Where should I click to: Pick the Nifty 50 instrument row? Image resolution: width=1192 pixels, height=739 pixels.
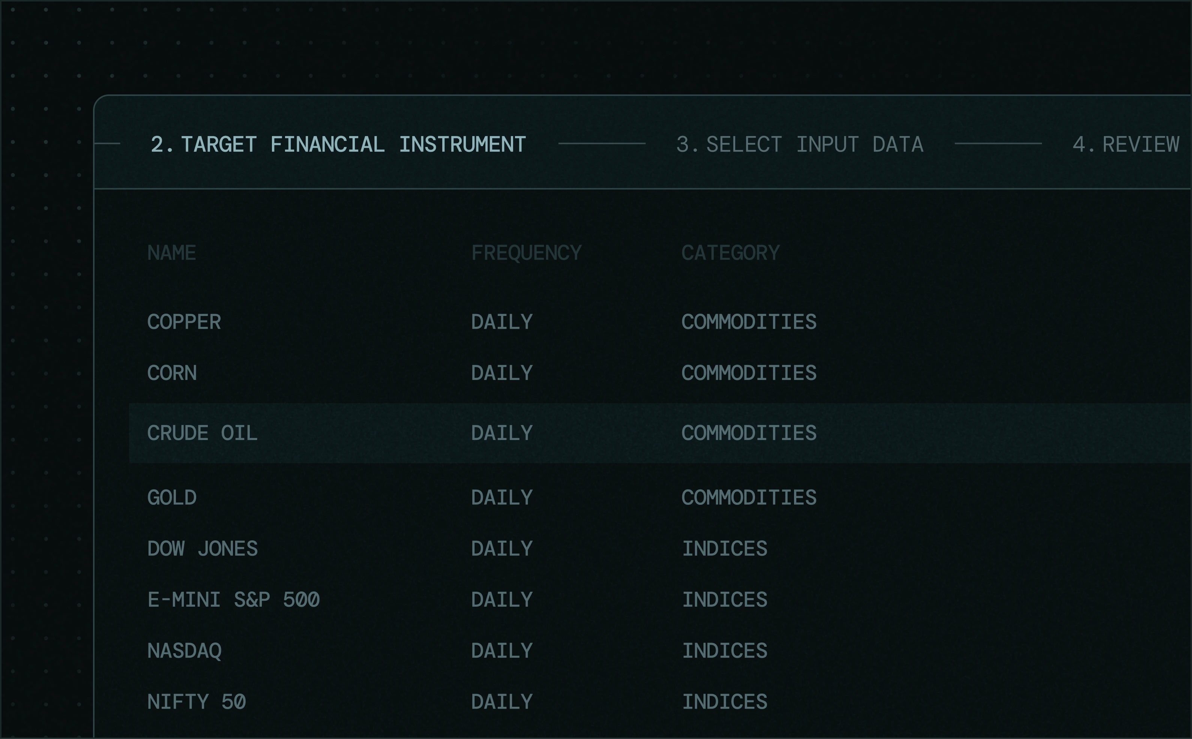pyautogui.click(x=197, y=702)
